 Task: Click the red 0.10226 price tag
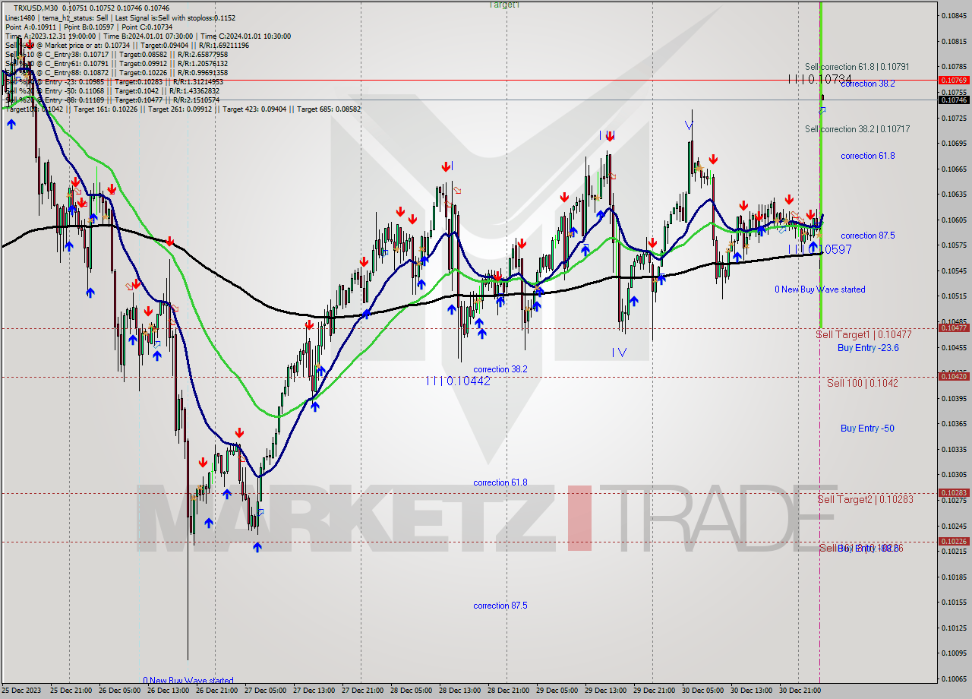954,542
